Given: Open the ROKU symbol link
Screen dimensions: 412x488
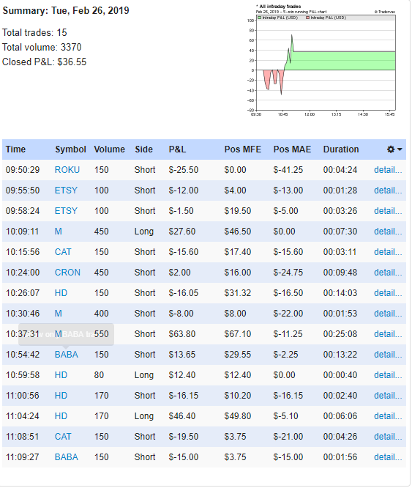Looking at the screenshot, I should click(x=67, y=170).
